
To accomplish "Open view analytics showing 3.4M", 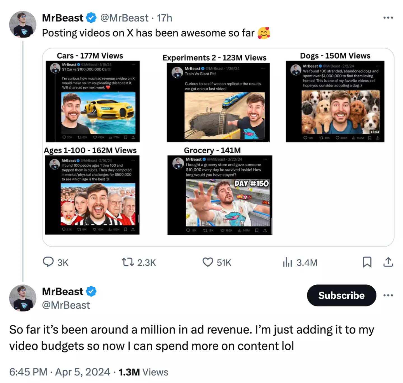I will (x=287, y=262).
